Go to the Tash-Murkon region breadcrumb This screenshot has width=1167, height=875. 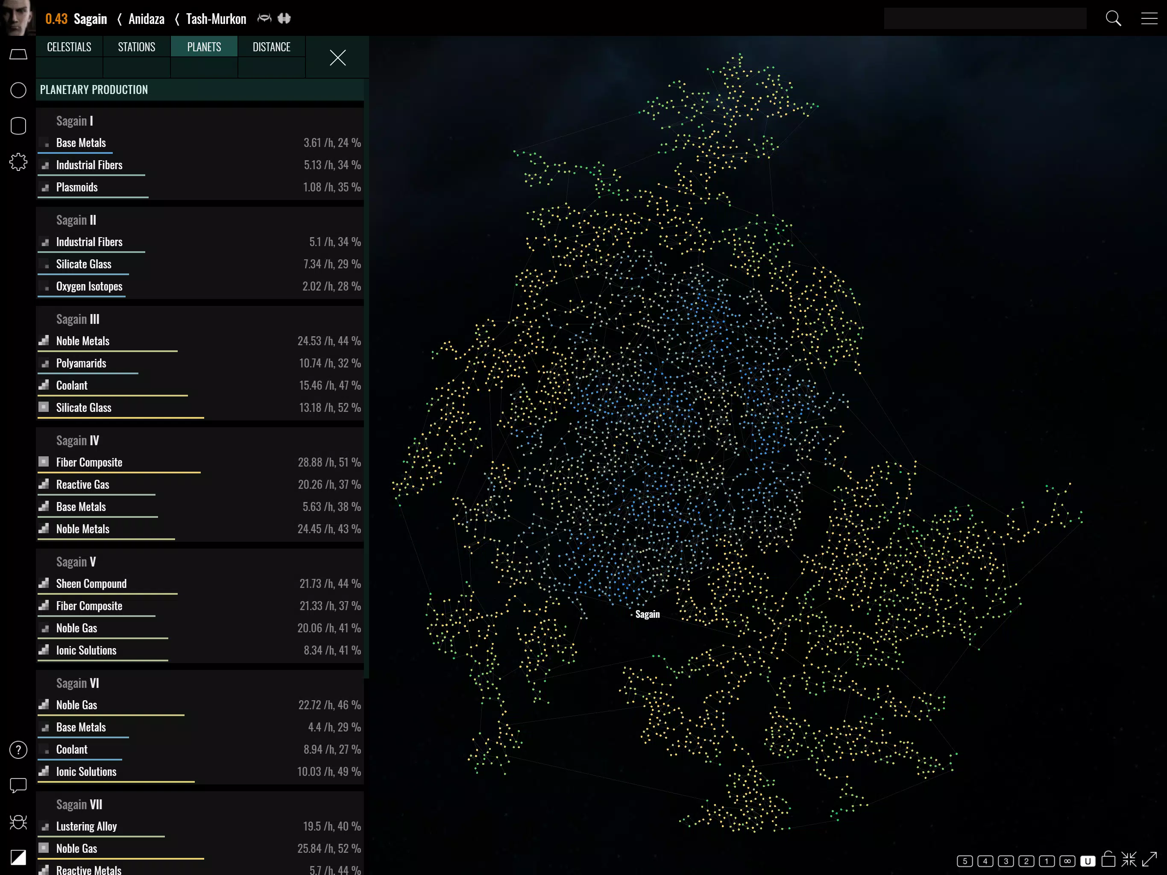[x=216, y=19]
